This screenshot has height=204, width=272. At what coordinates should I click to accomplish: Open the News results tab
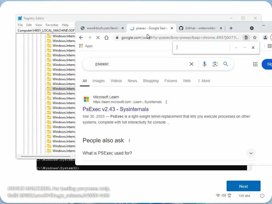pyautogui.click(x=132, y=81)
